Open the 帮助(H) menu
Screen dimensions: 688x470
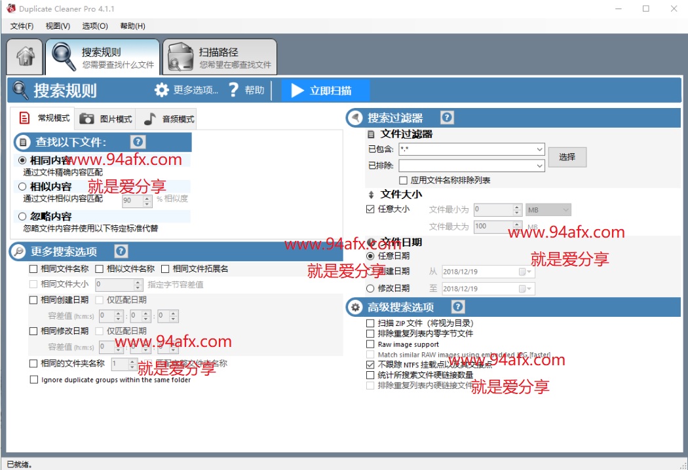[x=133, y=26]
